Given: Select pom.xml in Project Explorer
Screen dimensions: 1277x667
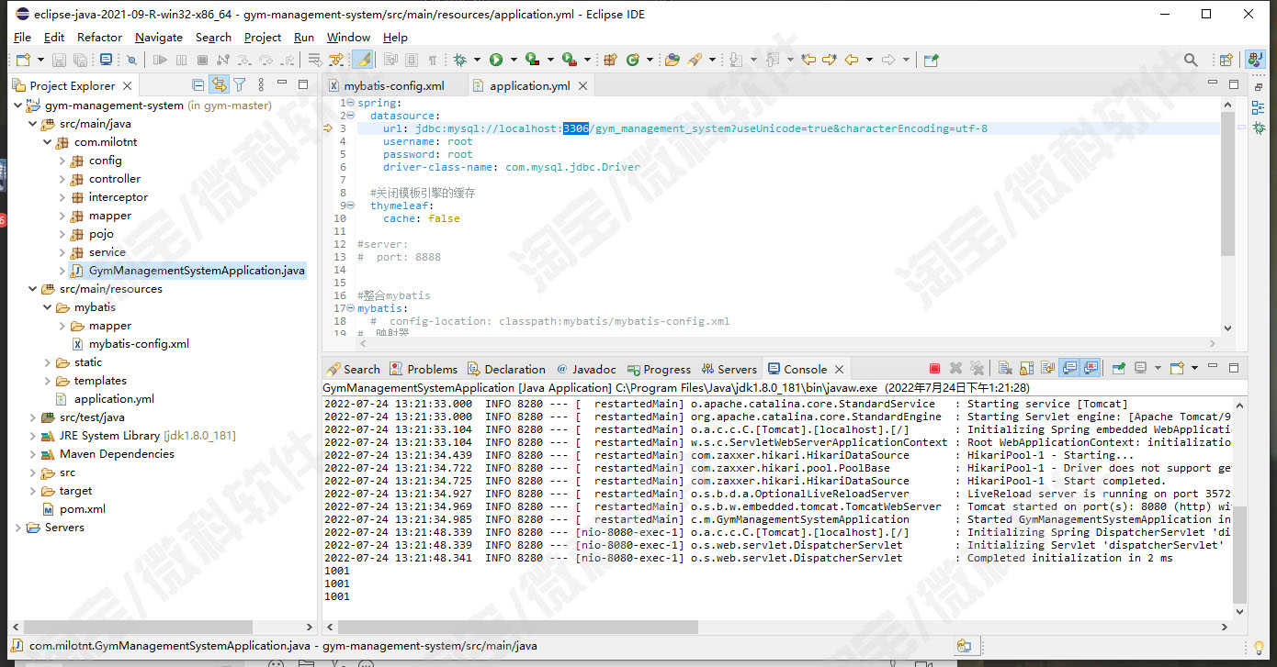Looking at the screenshot, I should [83, 509].
